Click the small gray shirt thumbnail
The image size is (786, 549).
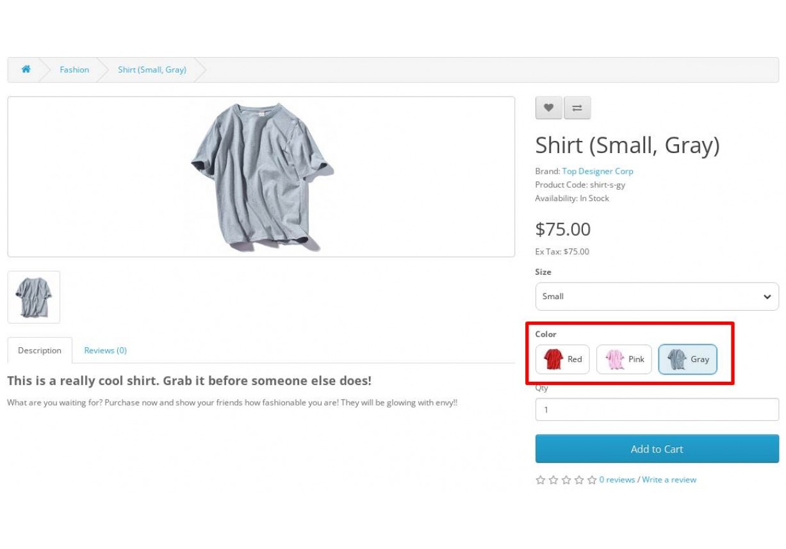34,297
